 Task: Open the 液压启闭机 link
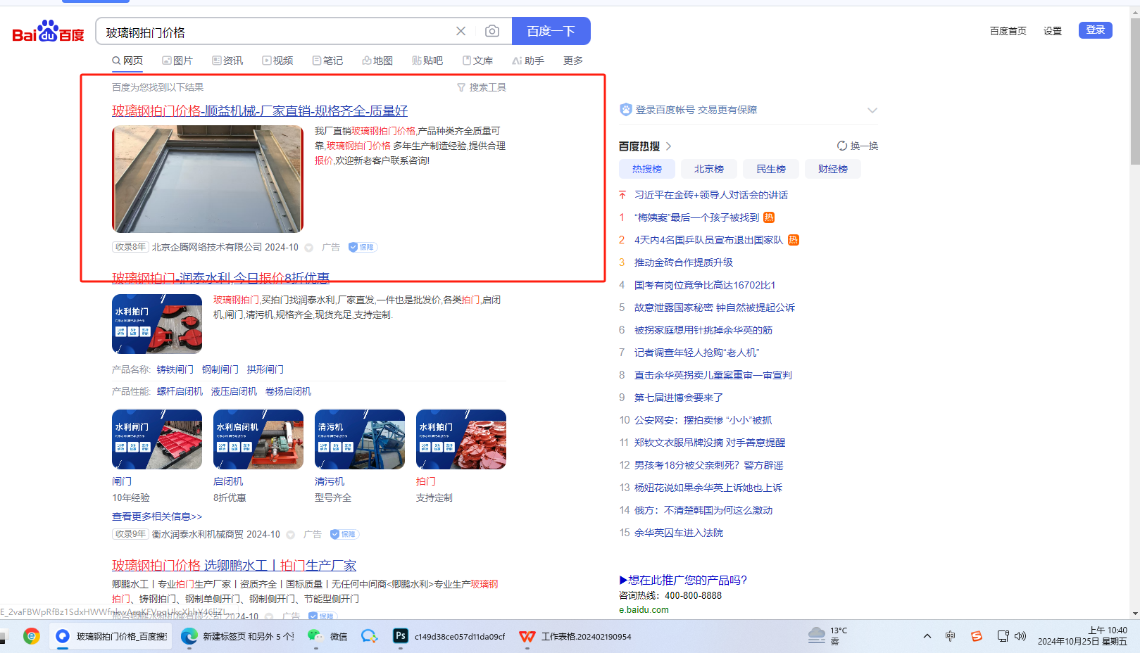pos(234,391)
